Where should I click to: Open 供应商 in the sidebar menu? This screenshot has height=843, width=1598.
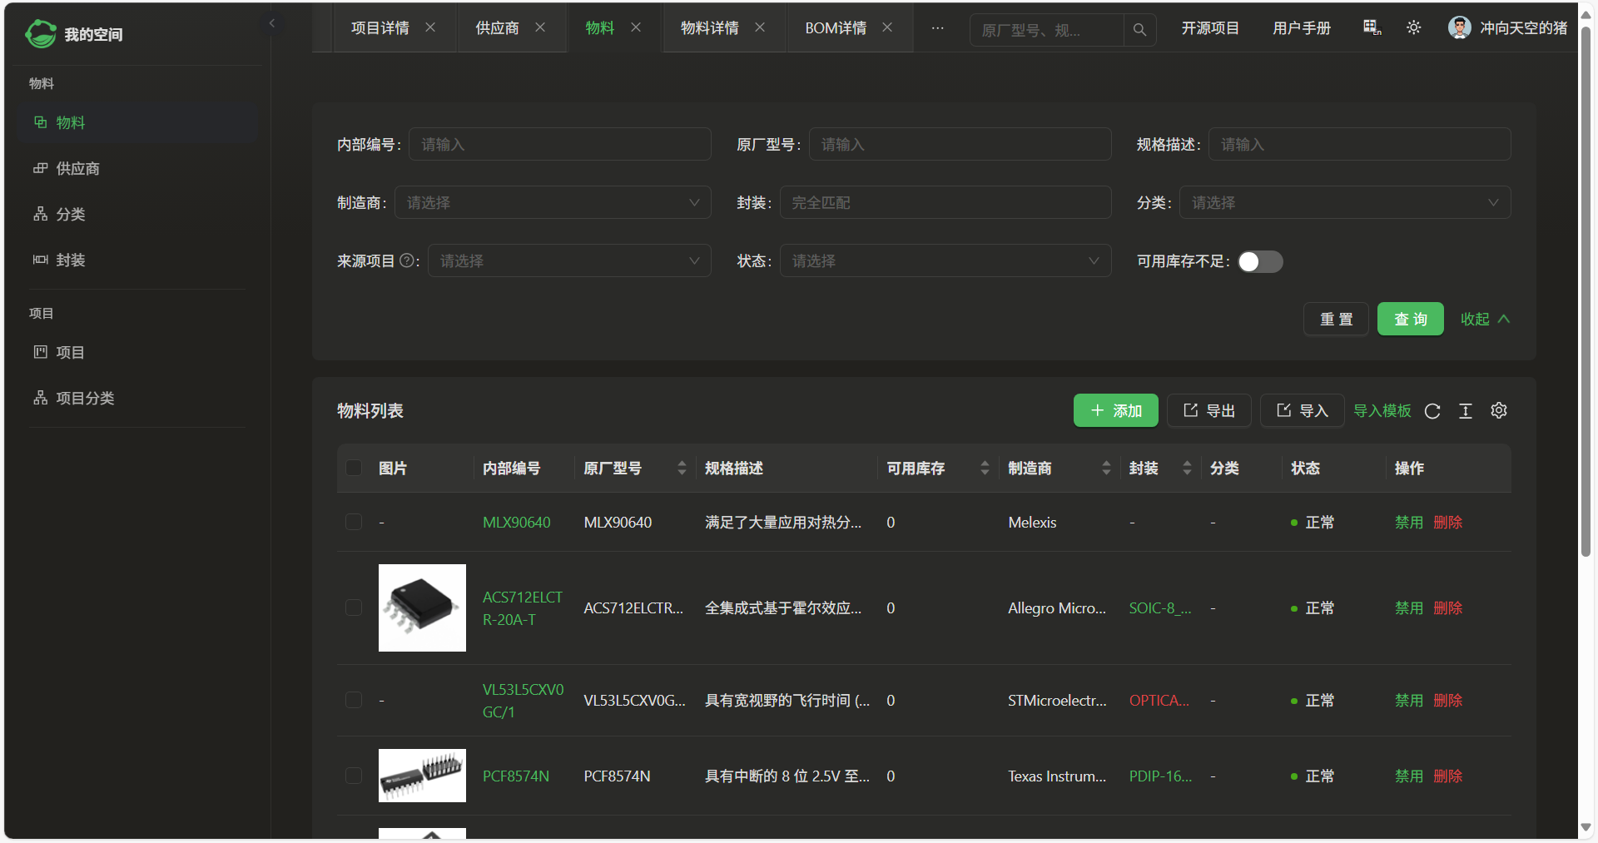[x=77, y=169]
